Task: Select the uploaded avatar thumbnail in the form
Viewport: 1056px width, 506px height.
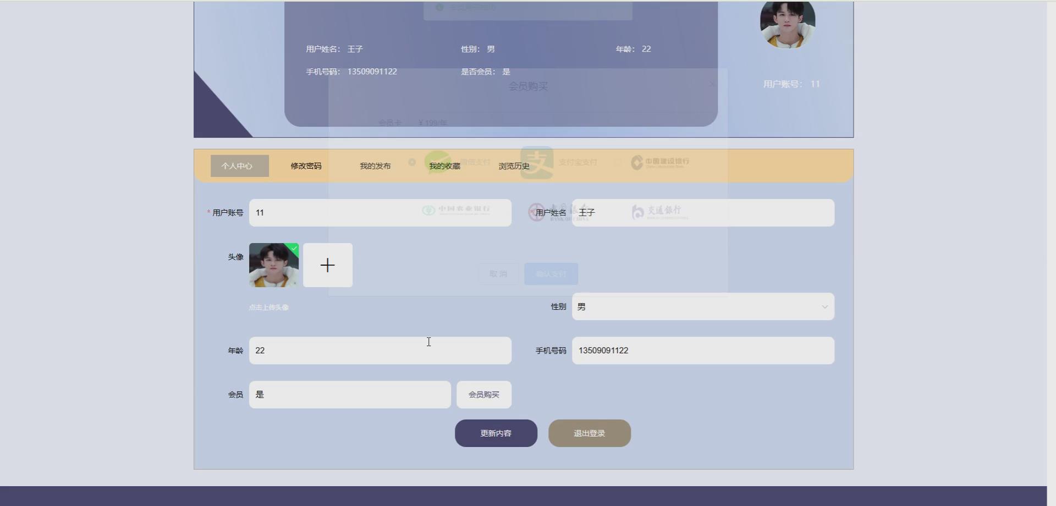Action: (x=274, y=265)
